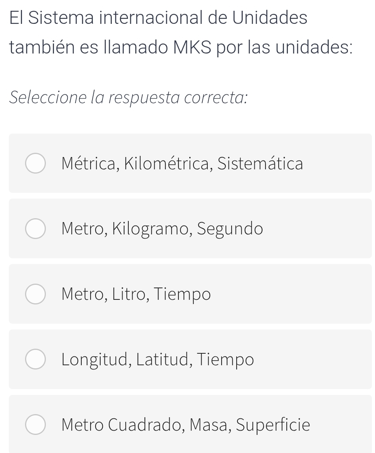Click the word 'Segundo' in second option

(230, 229)
